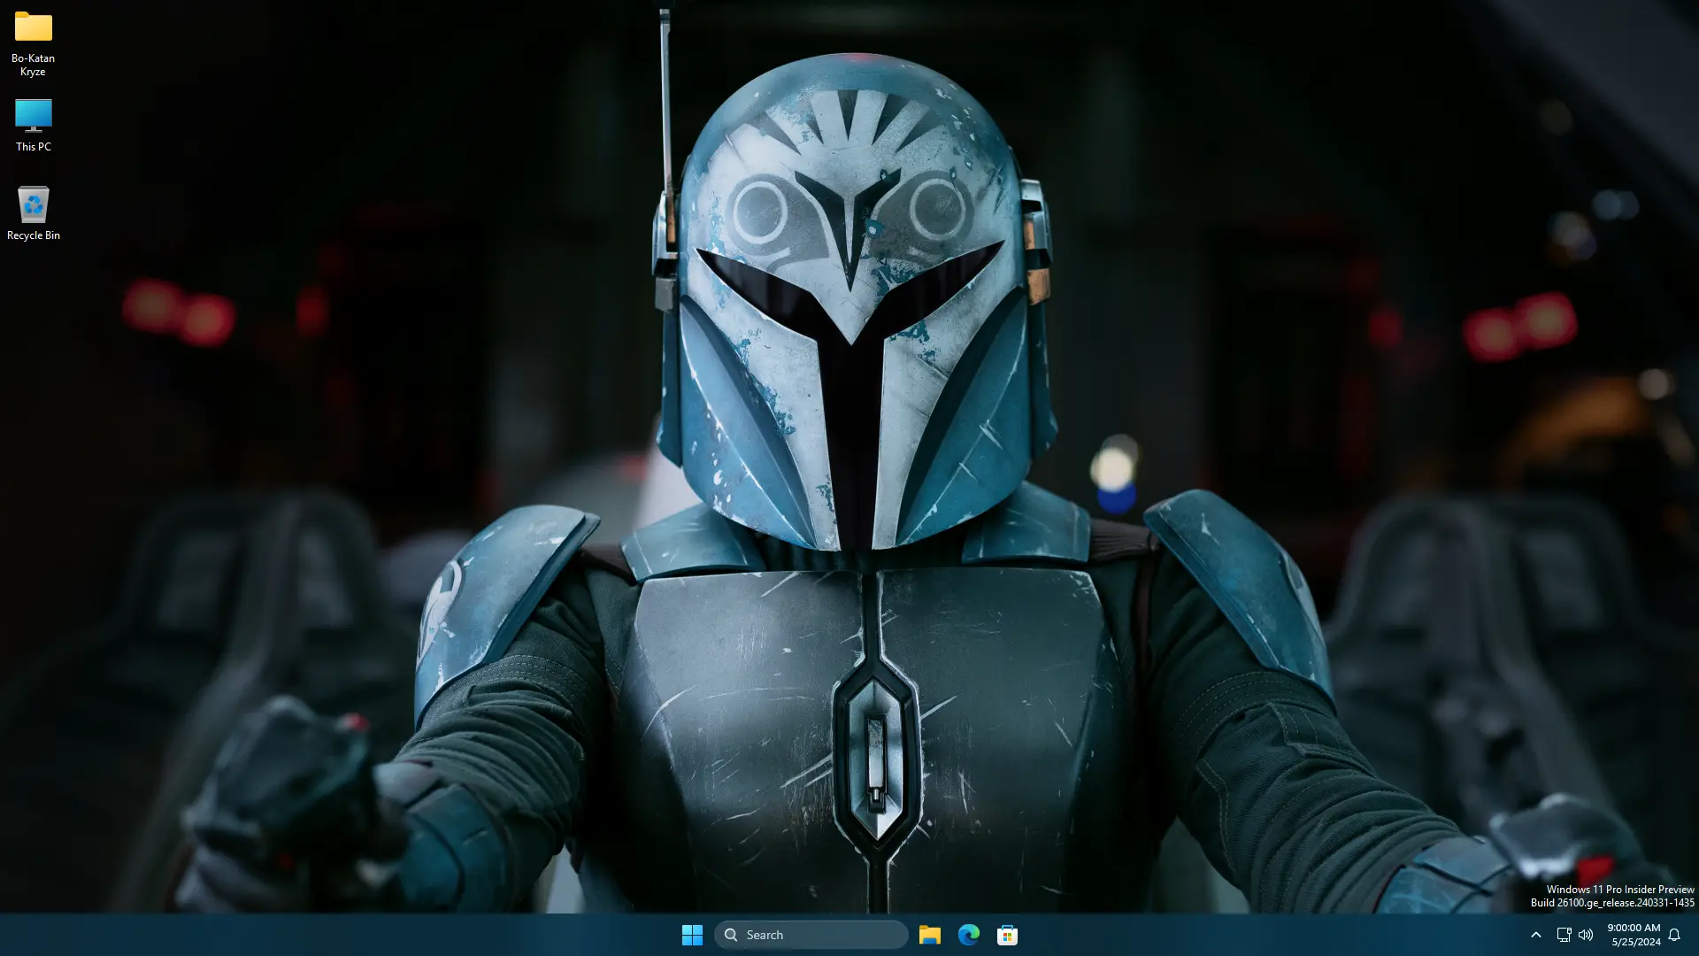Open the Windows Start menu
1699x956 pixels.
(x=692, y=935)
